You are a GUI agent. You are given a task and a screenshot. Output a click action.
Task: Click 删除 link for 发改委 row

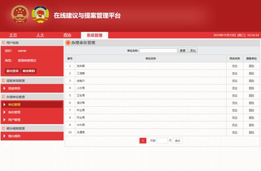(x=252, y=66)
